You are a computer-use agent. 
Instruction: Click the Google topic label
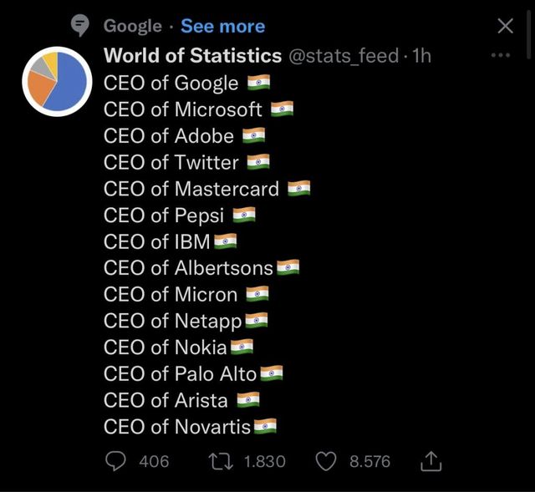click(132, 26)
